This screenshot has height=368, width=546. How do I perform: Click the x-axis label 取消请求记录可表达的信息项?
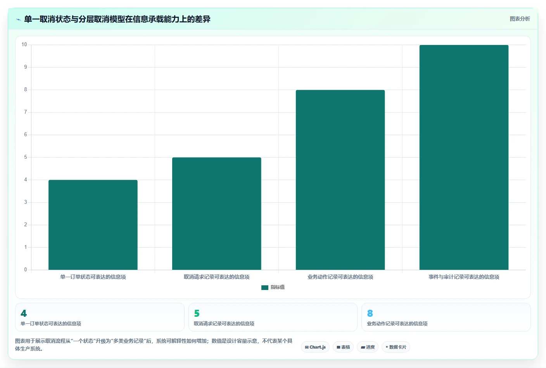pyautogui.click(x=217, y=277)
